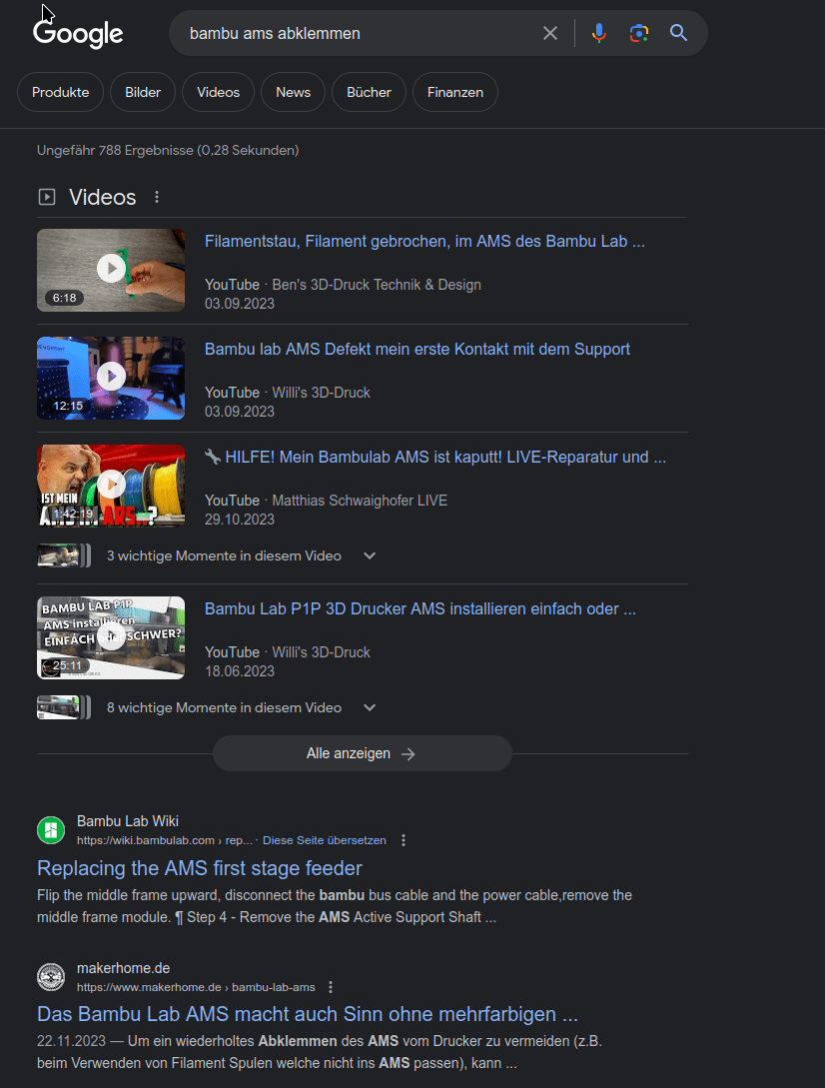The image size is (825, 1088).
Task: Click Alle anzeigen button
Action: pos(363,753)
